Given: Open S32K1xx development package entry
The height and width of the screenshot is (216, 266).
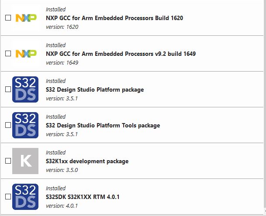Looking at the screenshot, I should (87, 161).
